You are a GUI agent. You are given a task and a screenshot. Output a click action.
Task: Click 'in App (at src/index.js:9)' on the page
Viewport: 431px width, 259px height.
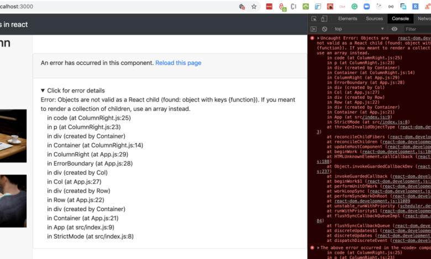click(x=81, y=227)
